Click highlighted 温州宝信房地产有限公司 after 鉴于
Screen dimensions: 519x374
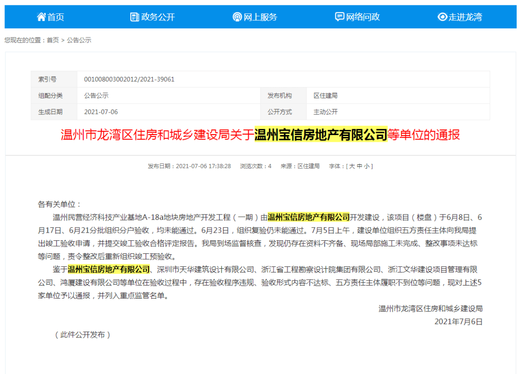(109, 269)
